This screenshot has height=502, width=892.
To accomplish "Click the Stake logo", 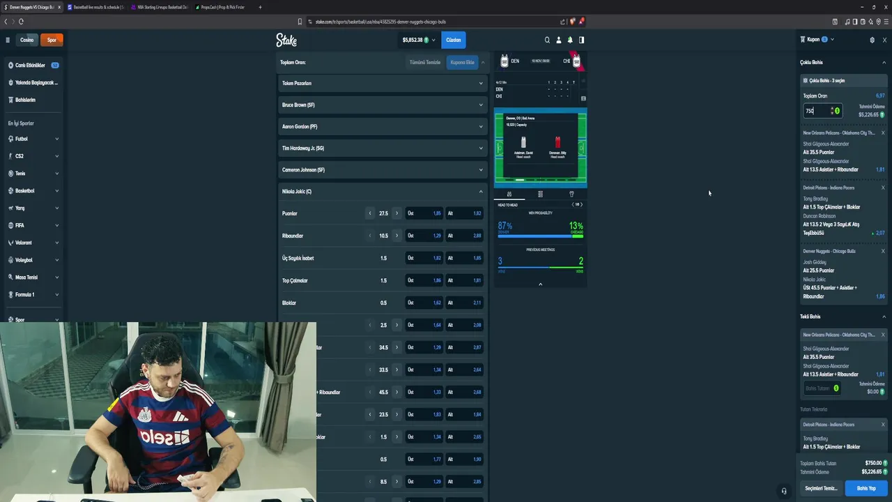I will pos(286,40).
